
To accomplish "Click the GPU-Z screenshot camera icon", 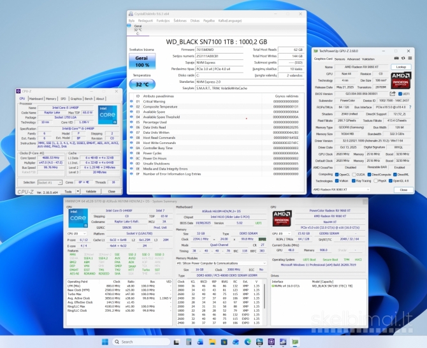I will (x=396, y=58).
